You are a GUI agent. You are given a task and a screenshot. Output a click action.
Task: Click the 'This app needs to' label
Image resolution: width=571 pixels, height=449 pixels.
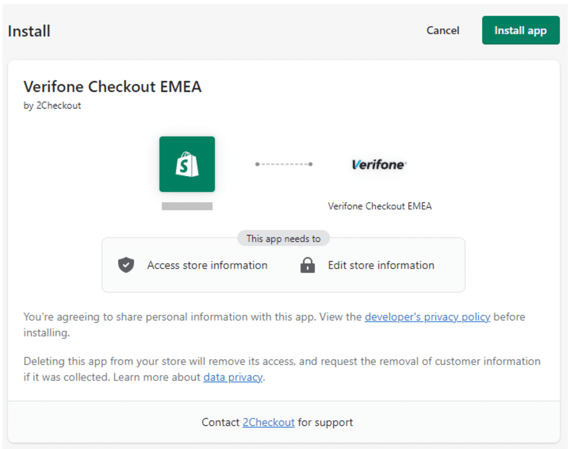284,239
